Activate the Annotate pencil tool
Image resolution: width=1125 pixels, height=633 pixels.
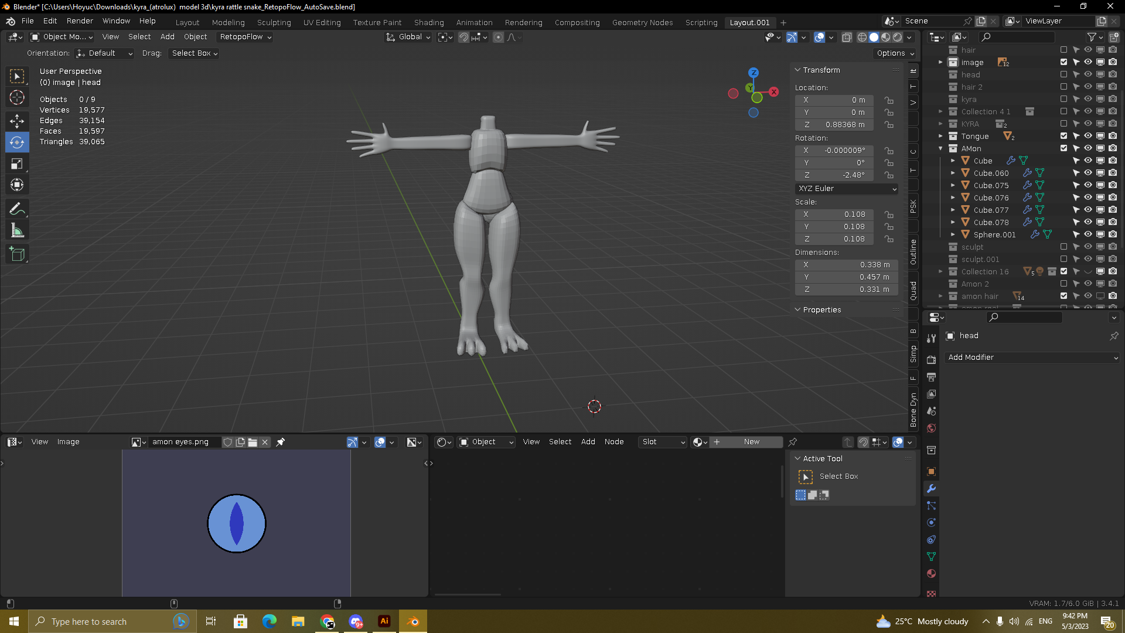pos(17,209)
